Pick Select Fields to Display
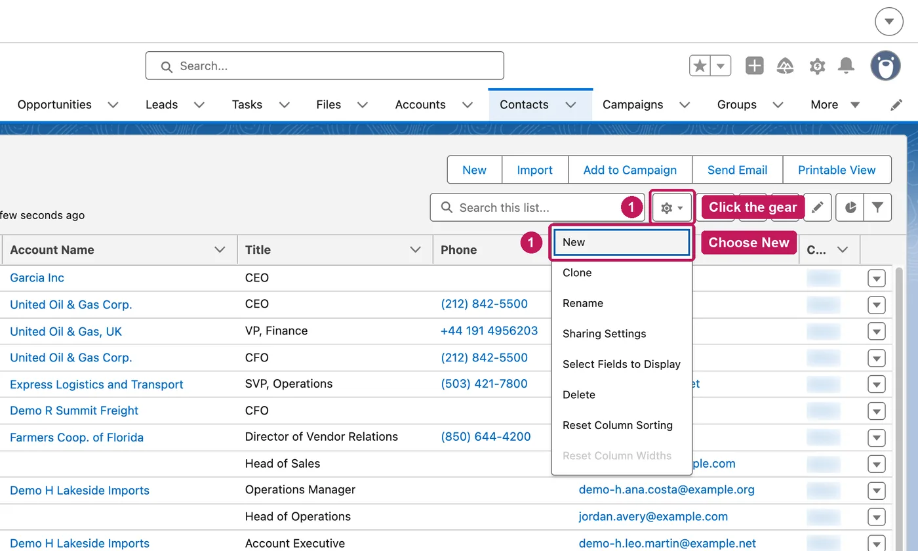The height and width of the screenshot is (551, 918). 622,364
